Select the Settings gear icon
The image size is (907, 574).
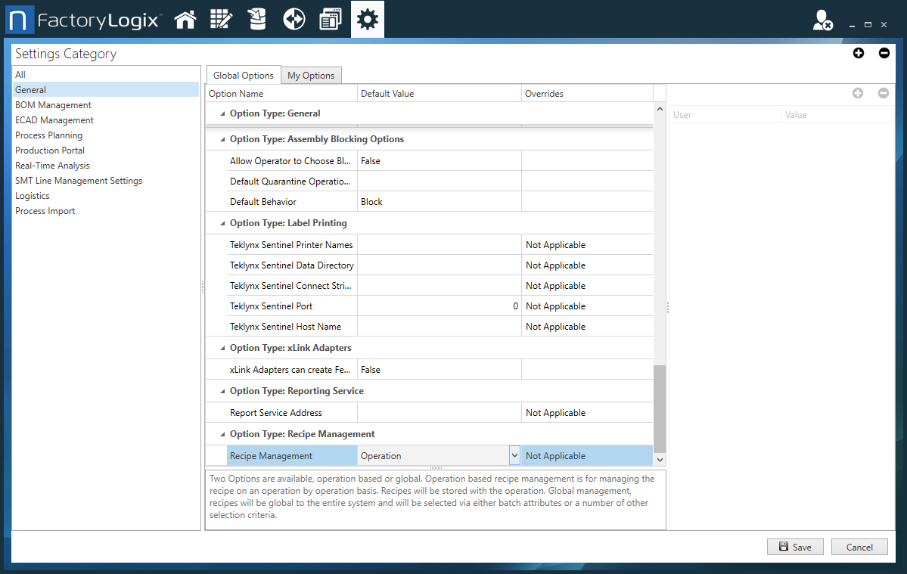[x=367, y=19]
